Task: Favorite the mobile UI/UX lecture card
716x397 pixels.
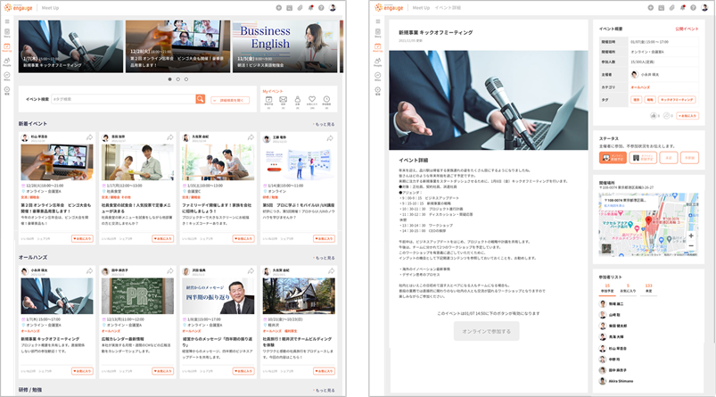Action: [x=324, y=238]
